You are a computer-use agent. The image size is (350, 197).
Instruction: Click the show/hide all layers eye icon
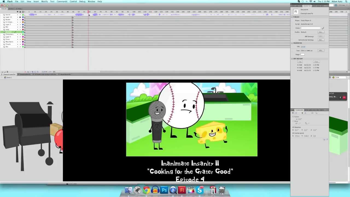(18, 12)
